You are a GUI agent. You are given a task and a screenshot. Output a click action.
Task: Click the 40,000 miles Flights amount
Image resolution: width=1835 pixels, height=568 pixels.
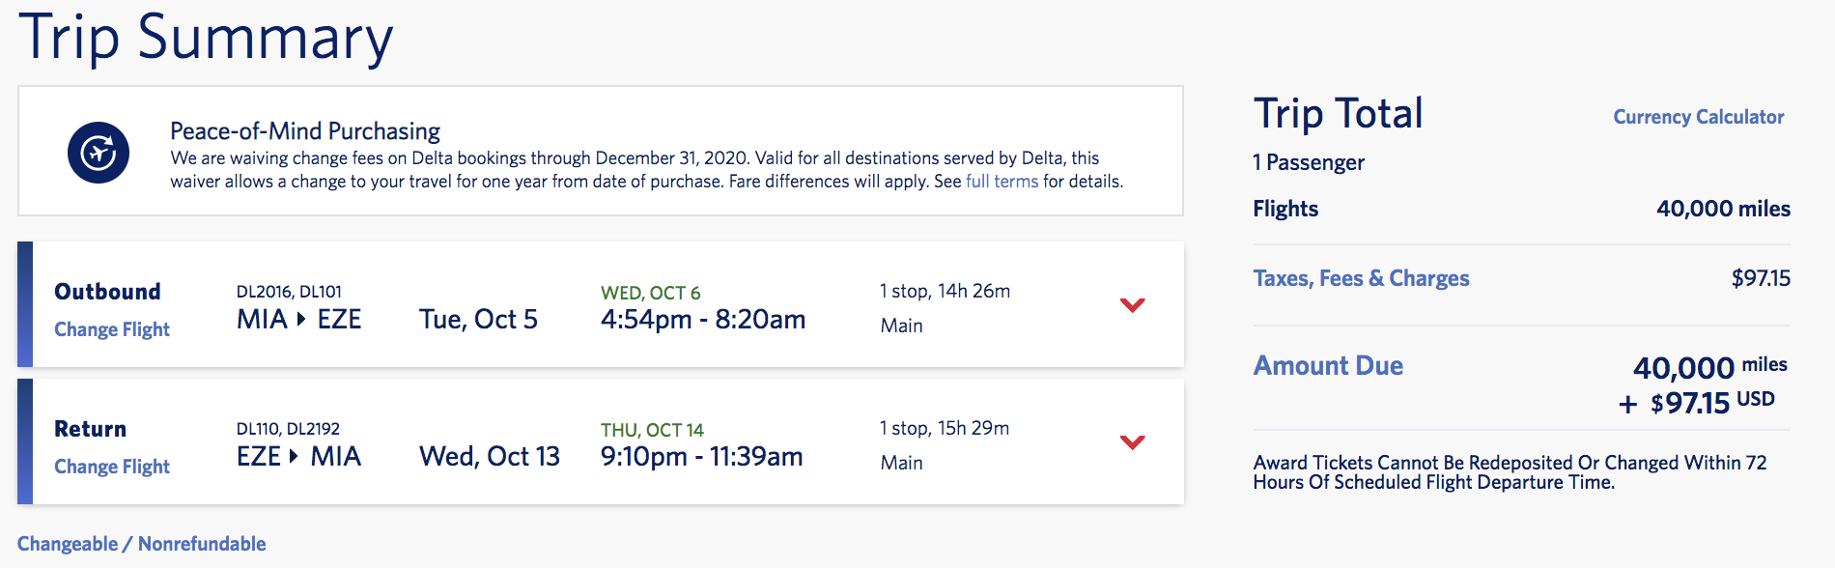click(1723, 209)
